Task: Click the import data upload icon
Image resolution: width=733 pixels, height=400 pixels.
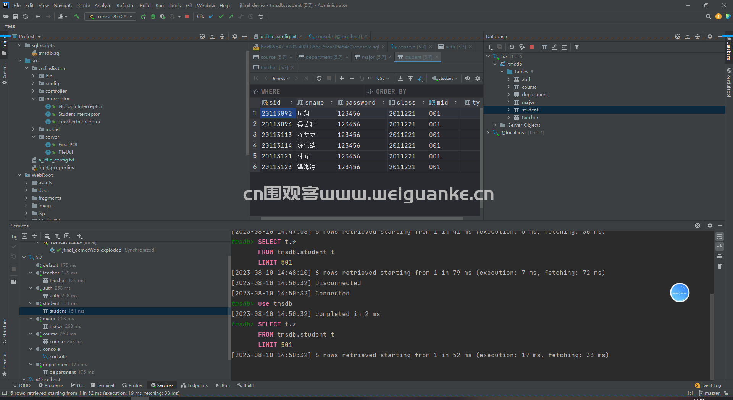Action: pyautogui.click(x=410, y=78)
